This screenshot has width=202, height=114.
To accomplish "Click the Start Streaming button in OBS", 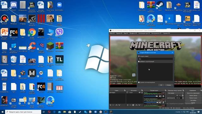I will click(193, 93).
